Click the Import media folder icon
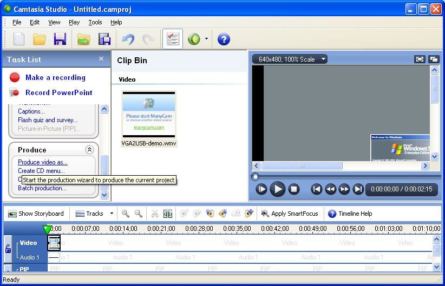Image resolution: width=445 pixels, height=286 pixels. click(83, 39)
